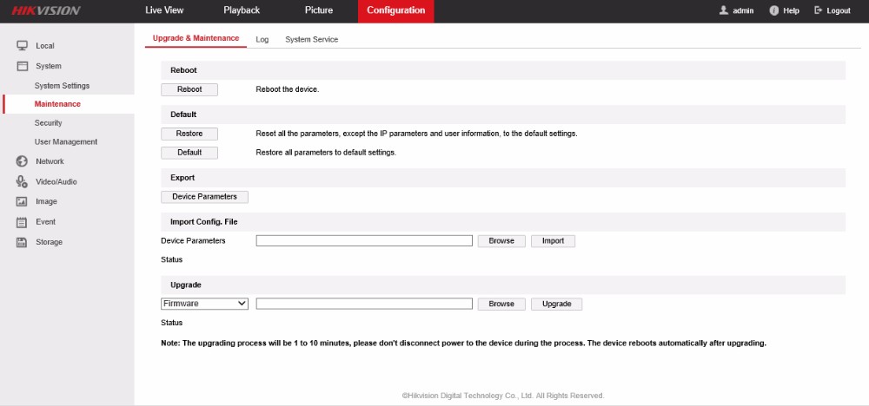Open the Firmware upgrade type dropdown
Screen dimensions: 869x406
(204, 304)
